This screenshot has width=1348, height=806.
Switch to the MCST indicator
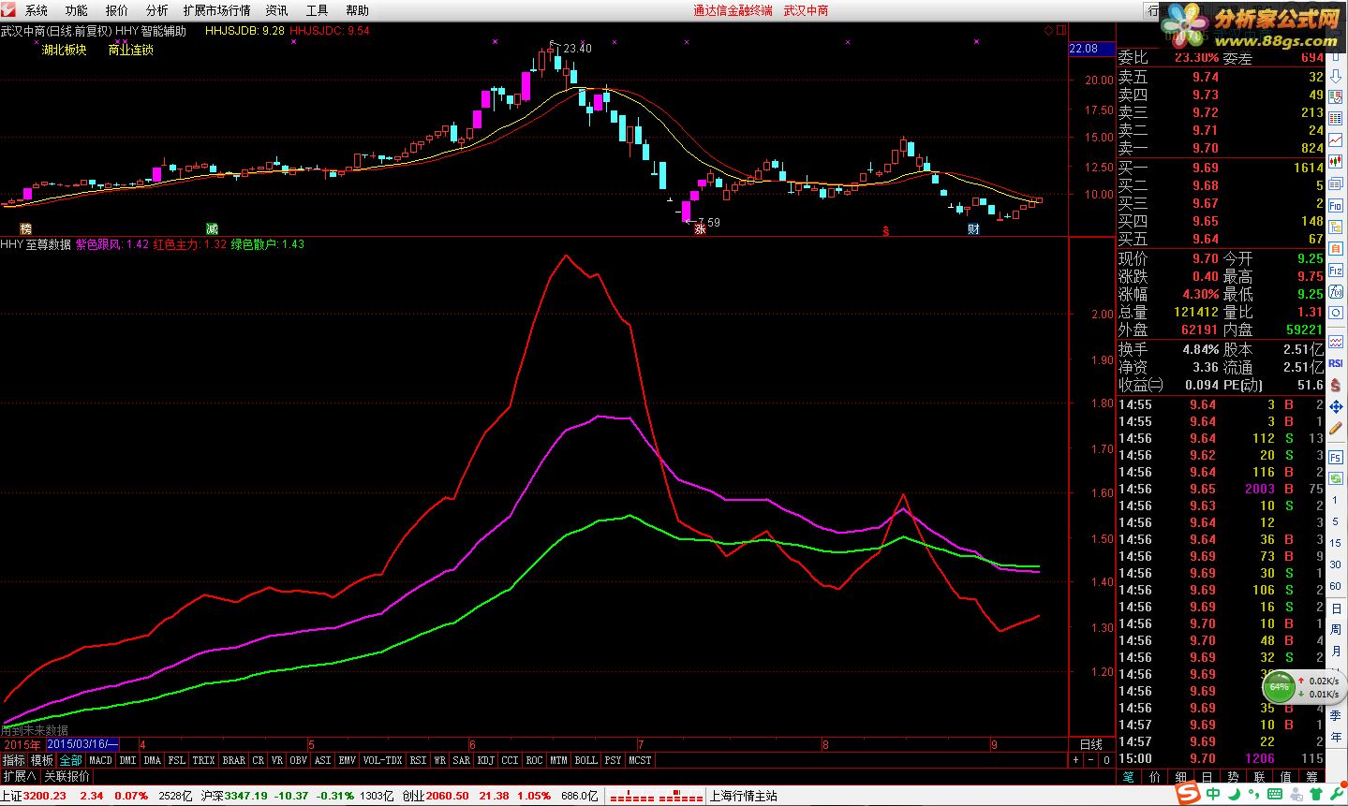tap(640, 760)
